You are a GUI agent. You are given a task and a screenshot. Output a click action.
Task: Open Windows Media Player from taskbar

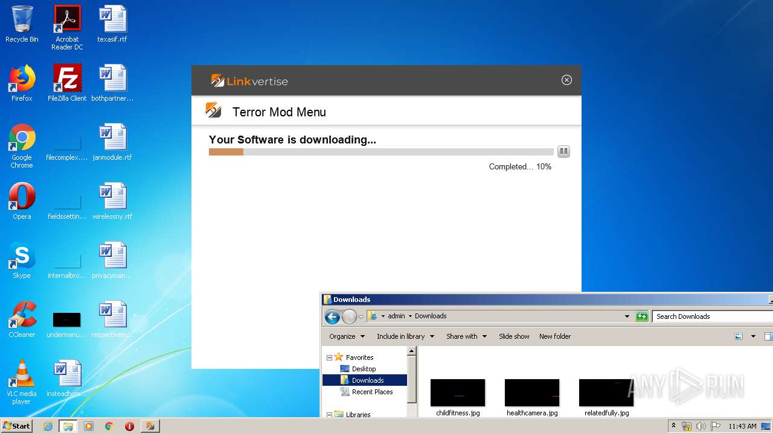point(89,426)
